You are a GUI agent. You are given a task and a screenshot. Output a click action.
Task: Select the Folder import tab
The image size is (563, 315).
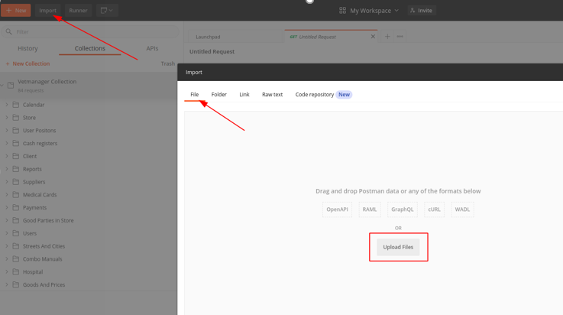click(x=218, y=95)
